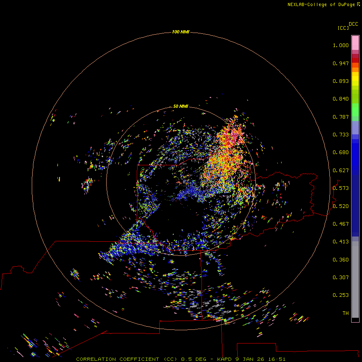Click the [CC] units label
Screen dimensions: 362x362
point(343,28)
